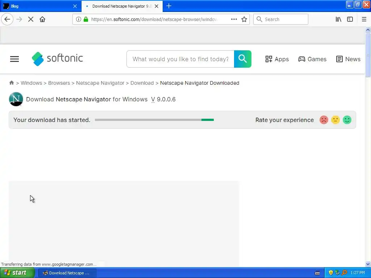Follow the Download breadcrumb link

(x=142, y=83)
